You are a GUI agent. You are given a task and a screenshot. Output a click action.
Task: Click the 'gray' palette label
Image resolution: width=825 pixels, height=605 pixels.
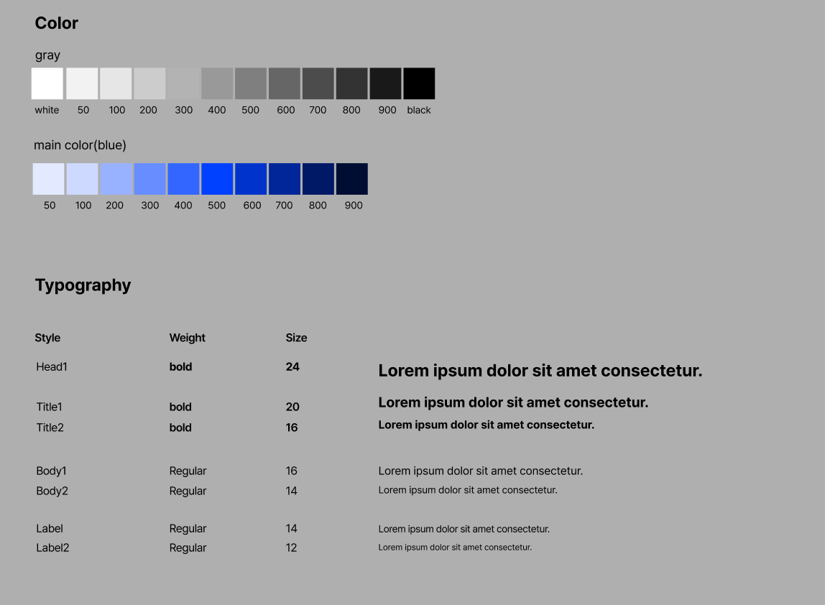pos(47,56)
